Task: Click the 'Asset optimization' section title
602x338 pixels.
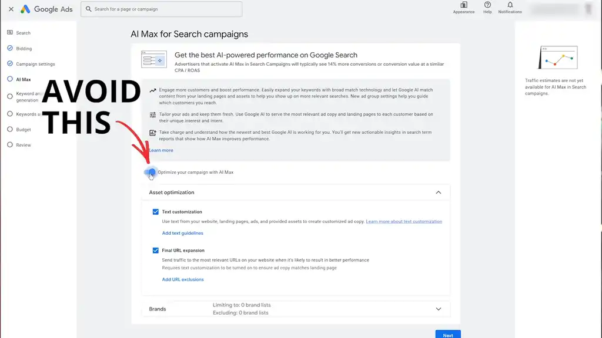Action: tap(172, 192)
